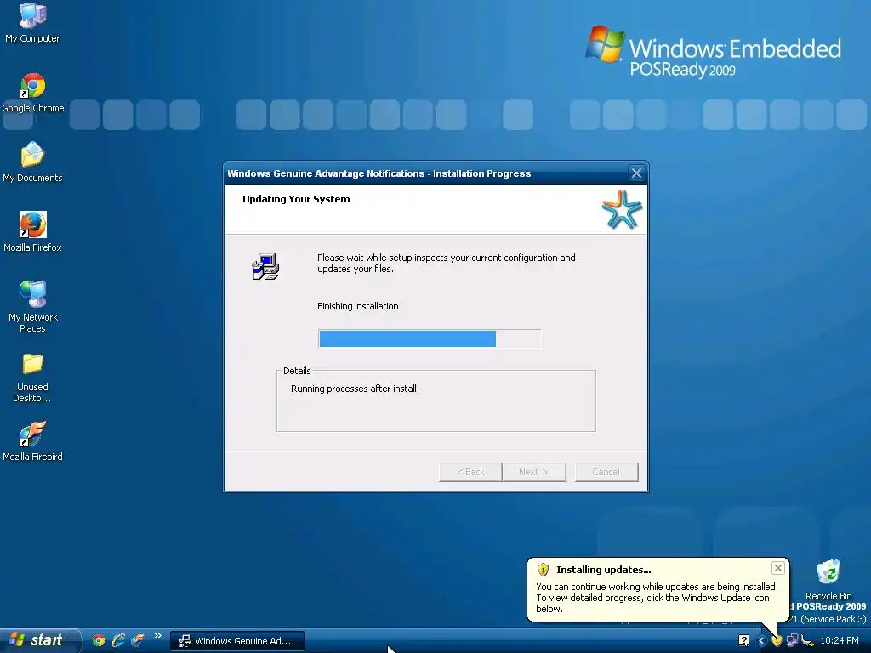Click the 'Updating Your System' heading
This screenshot has height=653, width=871.
click(296, 199)
